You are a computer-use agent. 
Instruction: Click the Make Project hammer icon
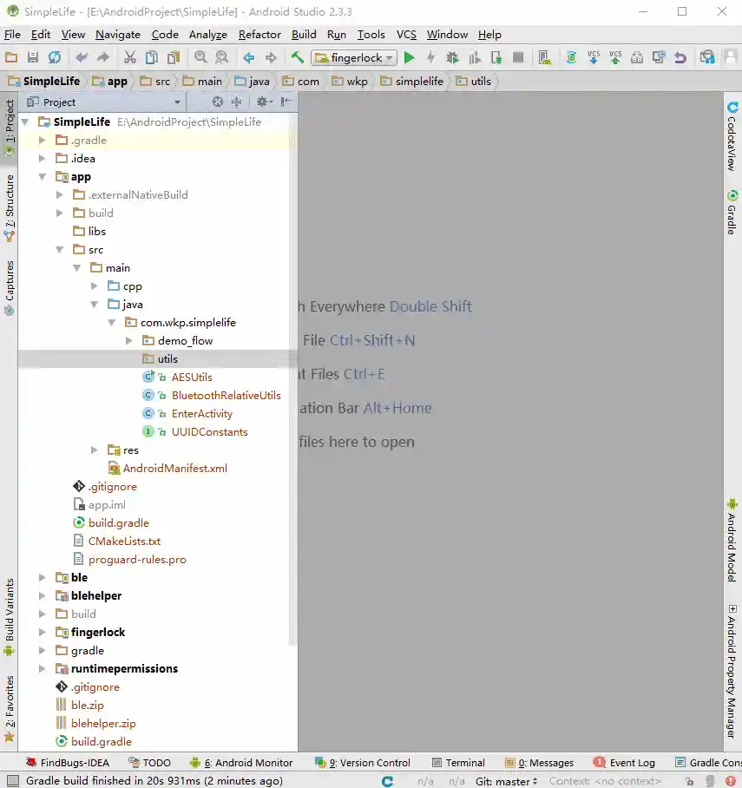298,58
